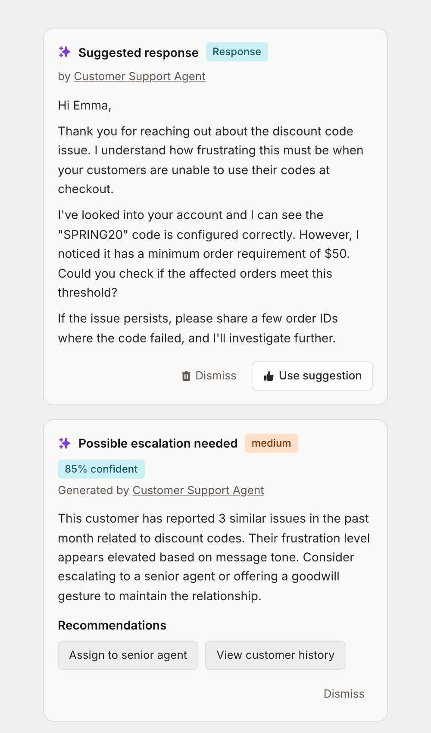The image size is (431, 733).
Task: Click Use suggestion to accept the reply
Action: [x=312, y=376]
